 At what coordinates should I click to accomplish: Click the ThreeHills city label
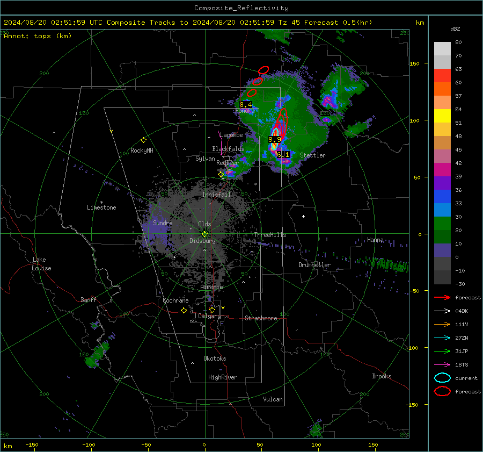tap(270, 235)
